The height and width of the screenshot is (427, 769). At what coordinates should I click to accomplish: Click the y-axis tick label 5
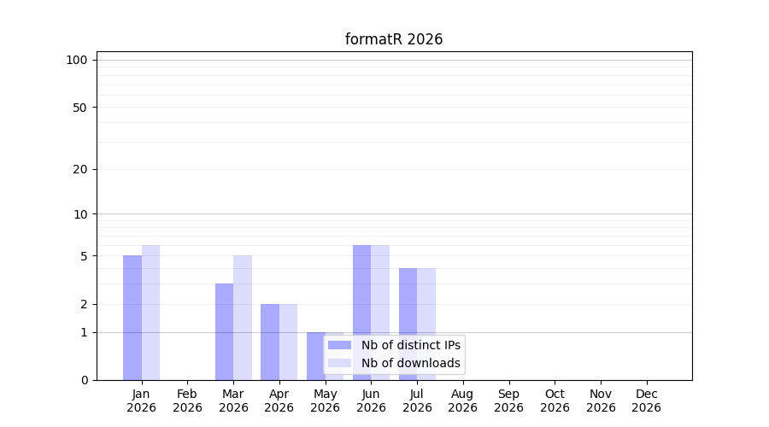click(84, 256)
